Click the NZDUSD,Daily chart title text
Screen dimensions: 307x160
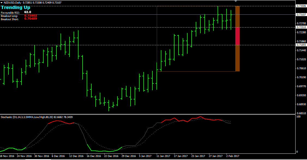pos(12,2)
